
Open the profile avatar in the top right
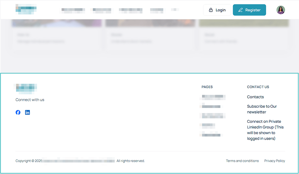(280, 10)
